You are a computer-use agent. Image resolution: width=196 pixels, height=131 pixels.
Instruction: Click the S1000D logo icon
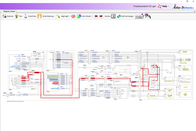tap(139, 17)
